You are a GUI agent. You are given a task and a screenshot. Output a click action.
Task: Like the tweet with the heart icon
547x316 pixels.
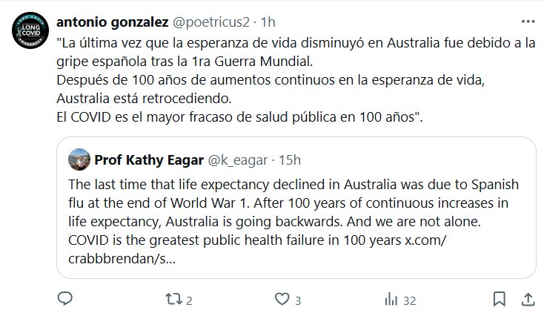click(x=282, y=300)
